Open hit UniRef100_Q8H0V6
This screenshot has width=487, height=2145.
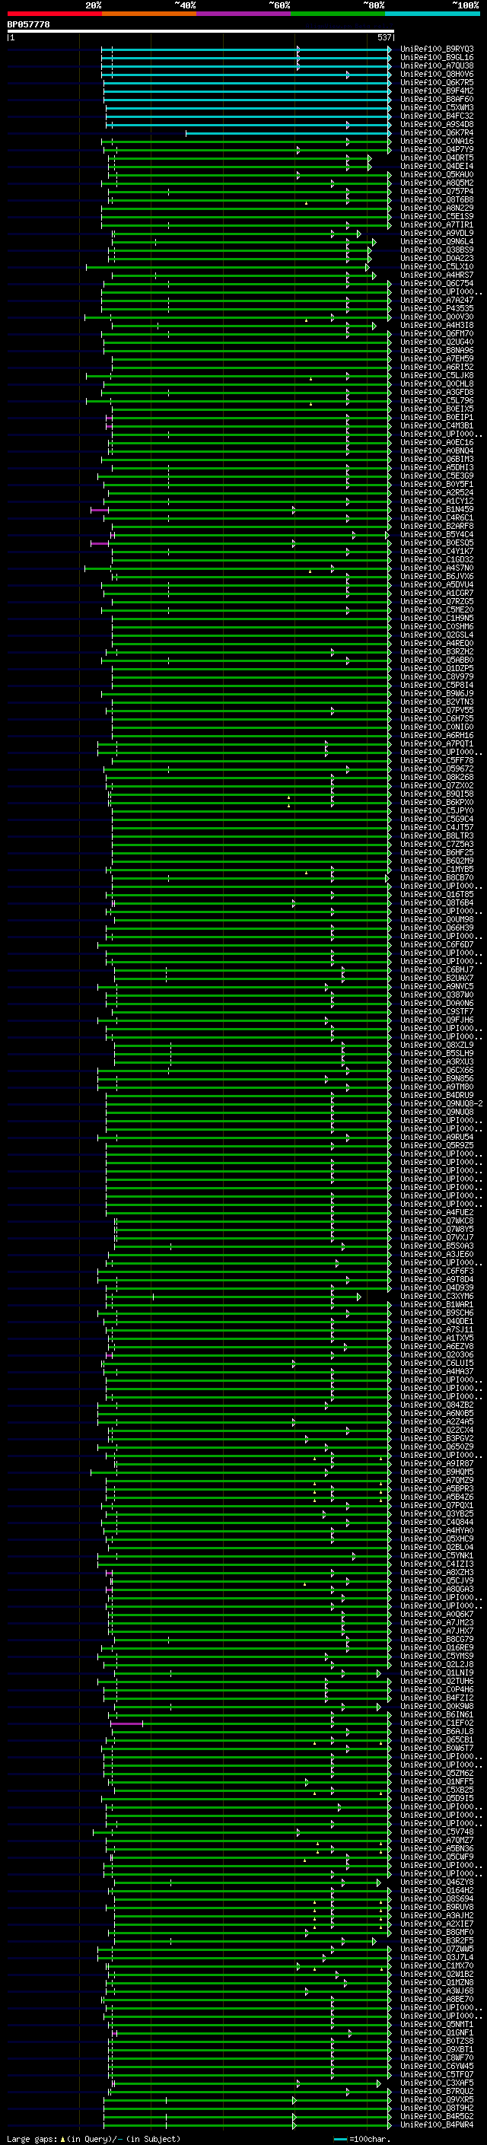(x=437, y=74)
